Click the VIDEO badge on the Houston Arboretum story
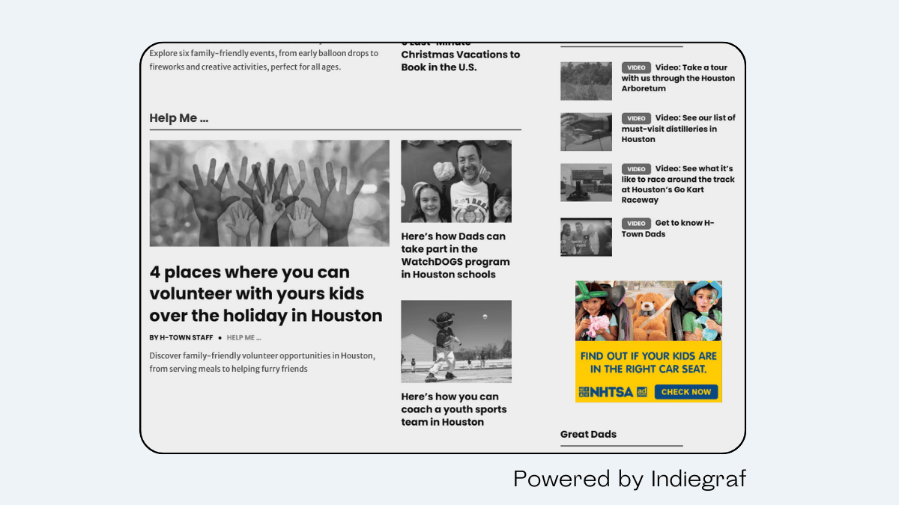 point(636,67)
